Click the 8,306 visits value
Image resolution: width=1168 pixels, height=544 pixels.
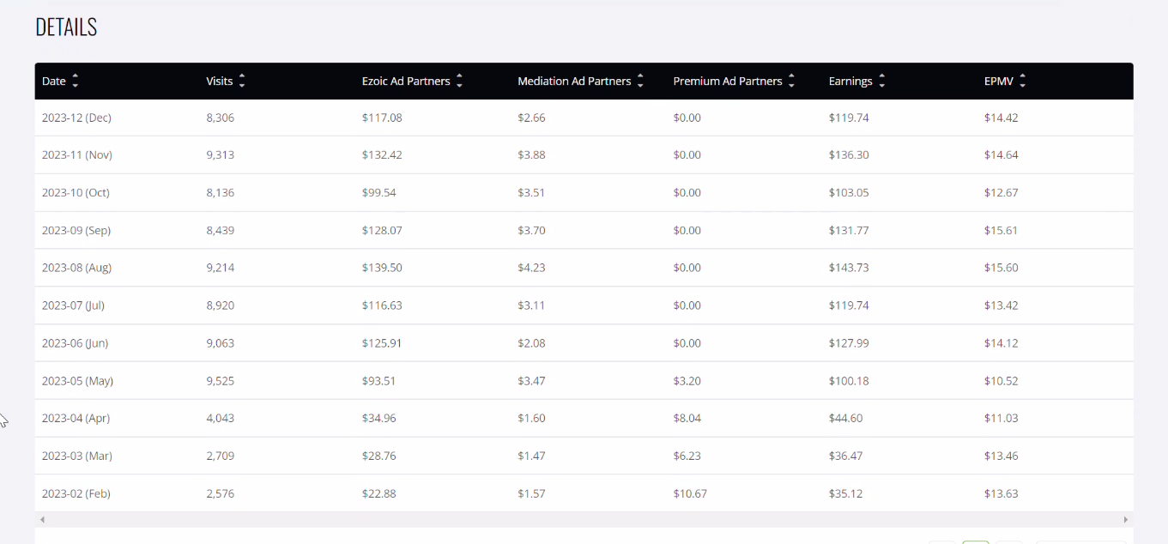221,118
